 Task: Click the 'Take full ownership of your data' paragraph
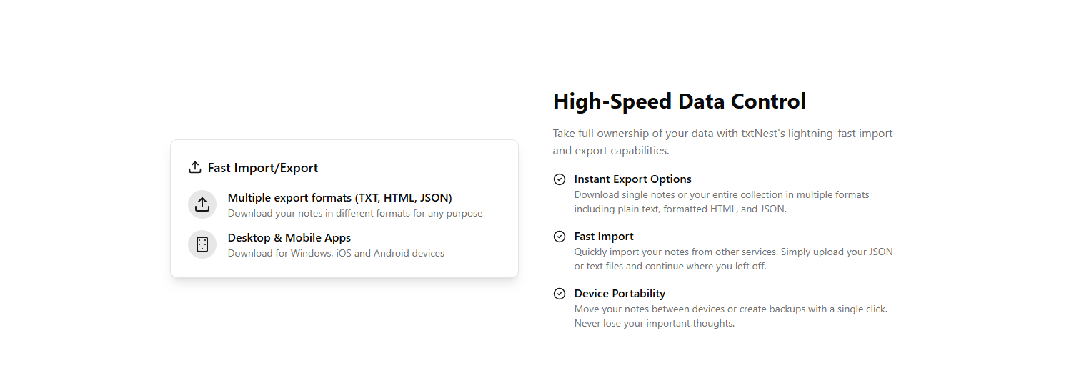[x=722, y=142]
